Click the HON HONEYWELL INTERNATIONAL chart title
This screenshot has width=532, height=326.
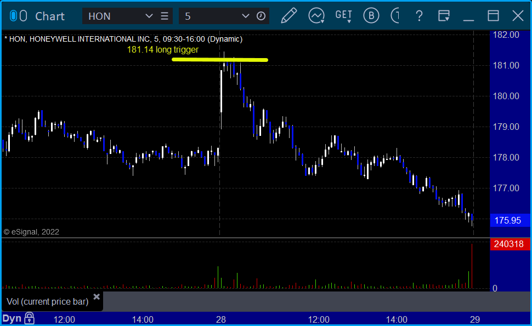(123, 39)
